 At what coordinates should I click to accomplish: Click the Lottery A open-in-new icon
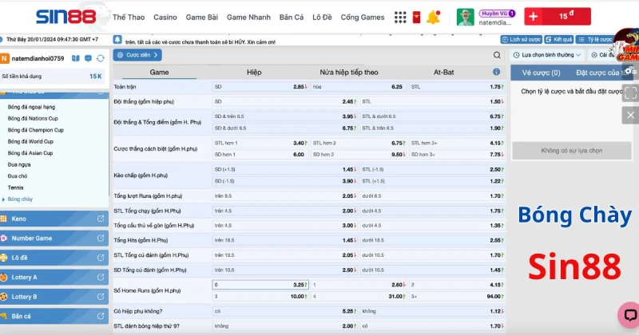101,278
